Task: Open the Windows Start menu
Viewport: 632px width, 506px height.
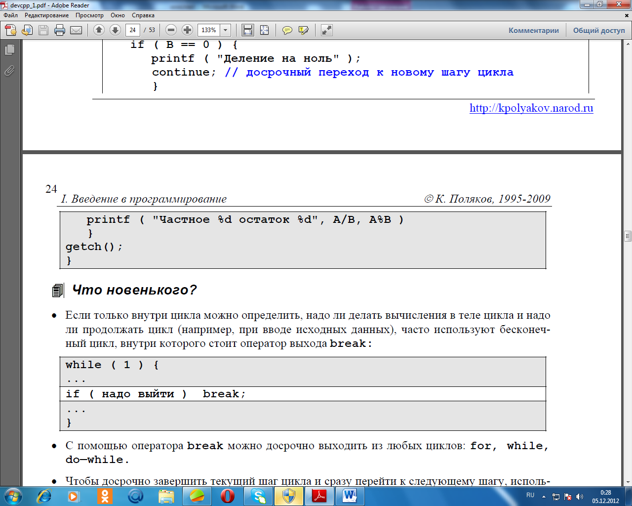Action: [x=13, y=496]
